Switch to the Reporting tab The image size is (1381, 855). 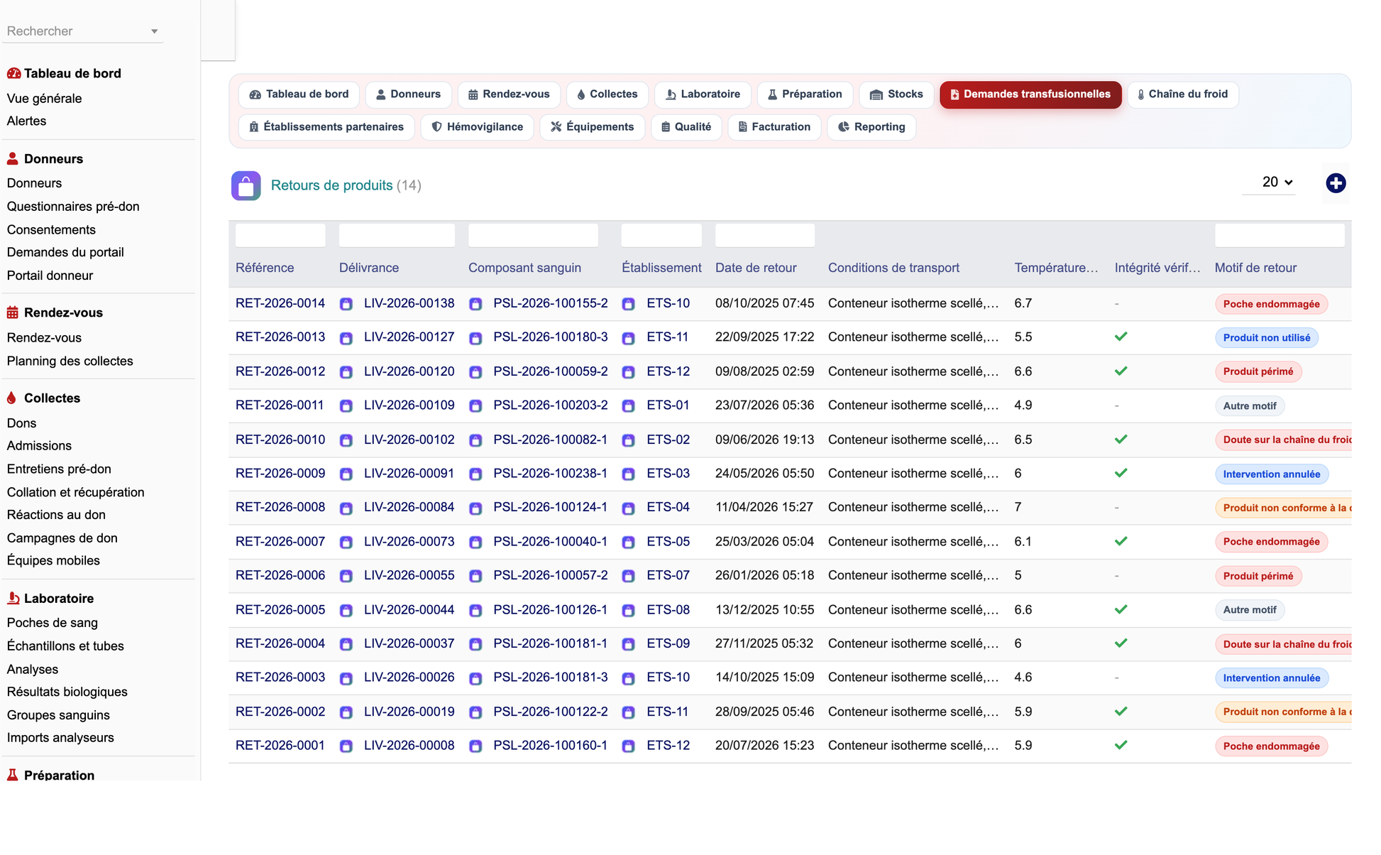pyautogui.click(x=871, y=127)
